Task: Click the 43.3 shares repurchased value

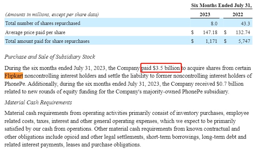Action: (x=246, y=23)
